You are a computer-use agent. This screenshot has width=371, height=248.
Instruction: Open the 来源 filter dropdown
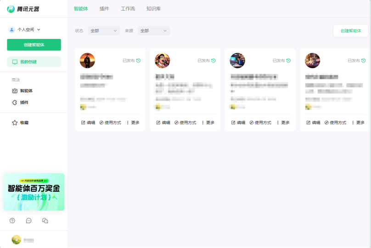[x=154, y=31]
